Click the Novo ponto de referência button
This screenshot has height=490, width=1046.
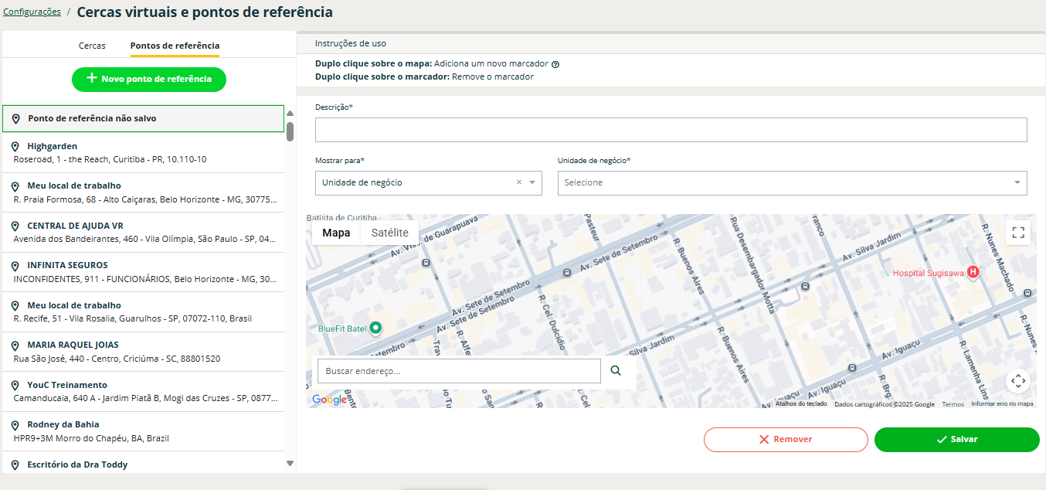click(149, 79)
